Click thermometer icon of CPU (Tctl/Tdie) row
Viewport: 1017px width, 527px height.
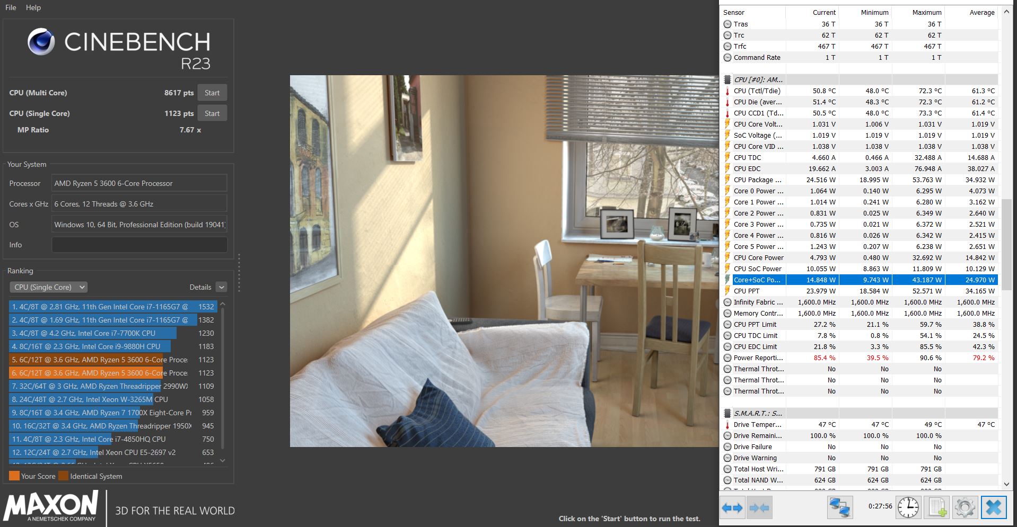727,91
